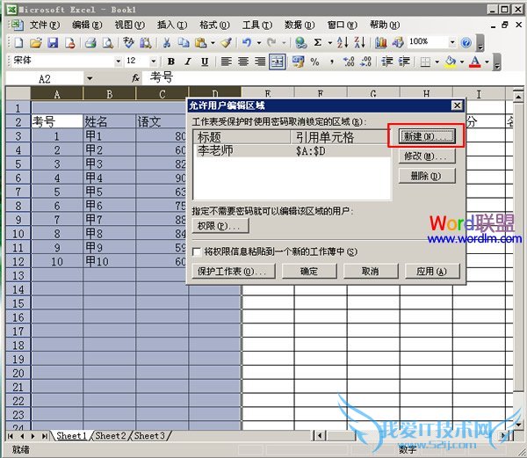Run the Spelling check icon
The image size is (527, 458).
tap(128, 43)
